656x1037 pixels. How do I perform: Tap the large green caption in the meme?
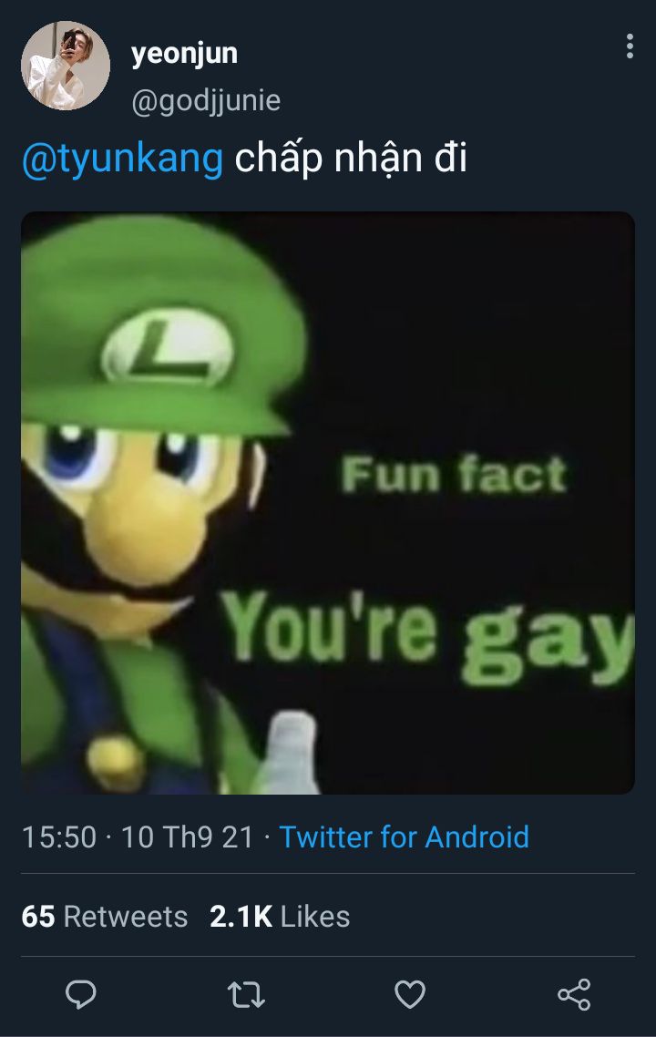click(428, 636)
